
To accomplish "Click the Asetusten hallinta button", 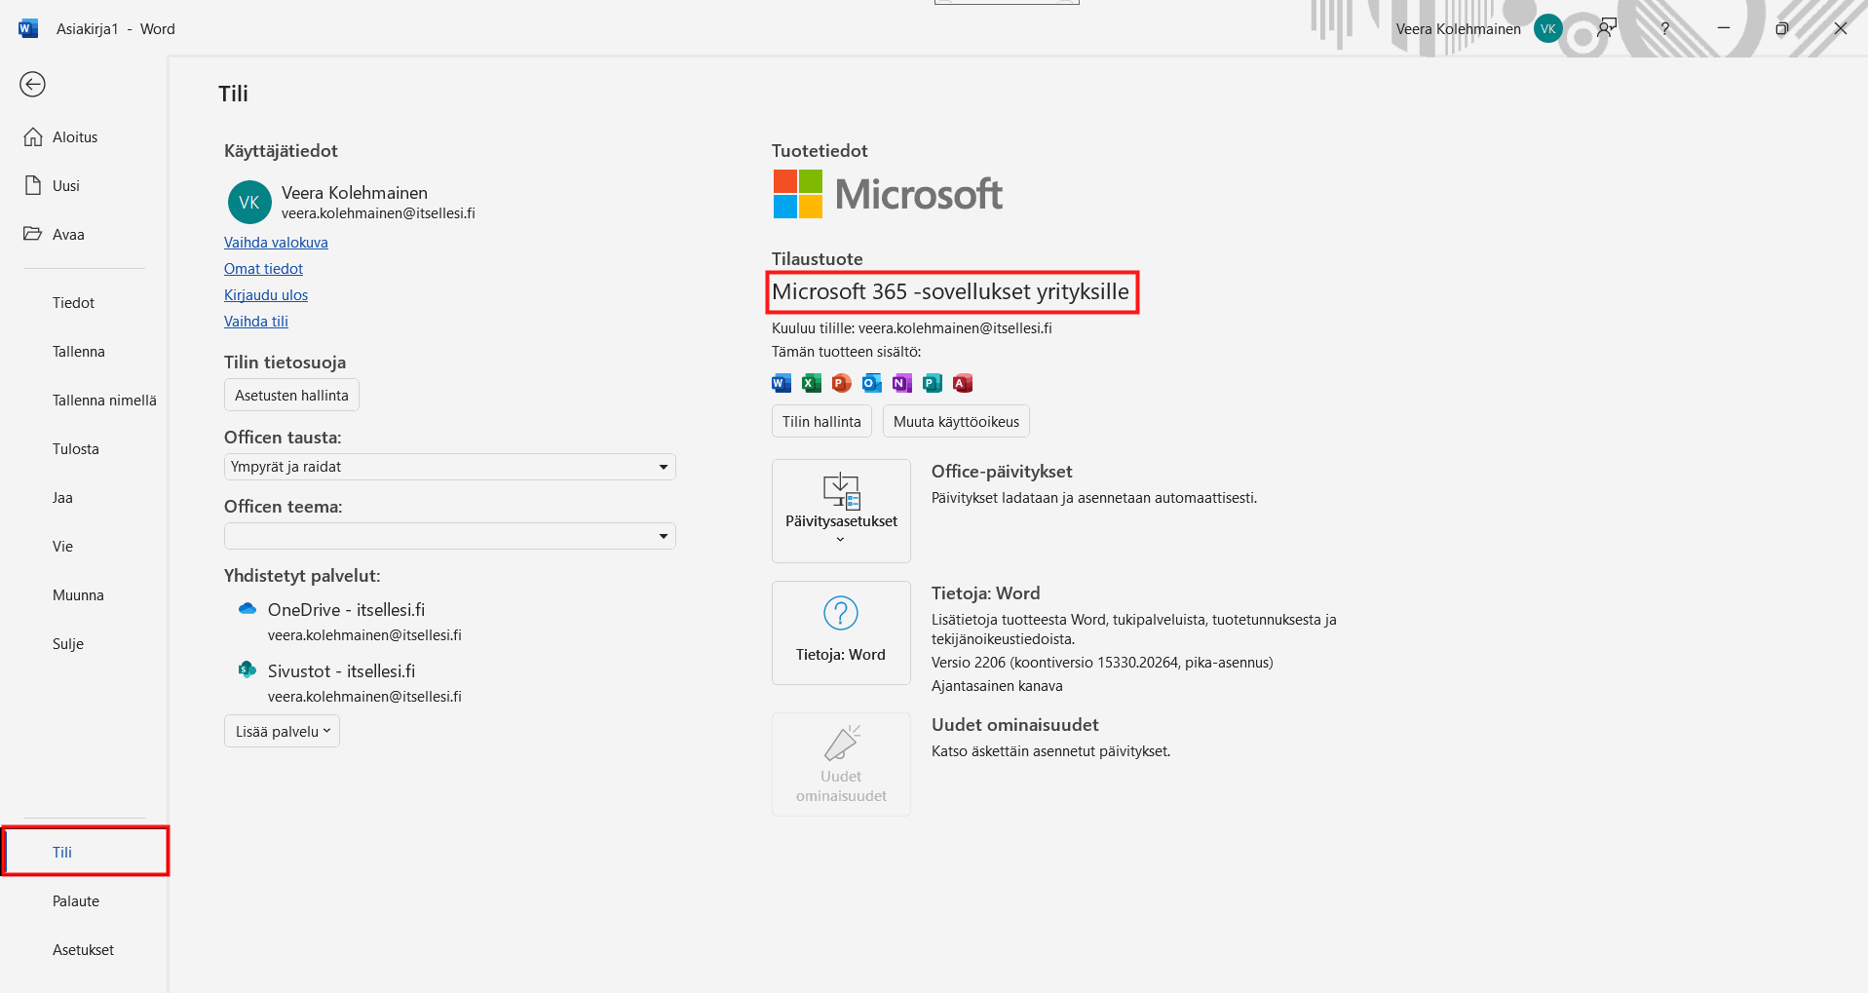I will 291,396.
